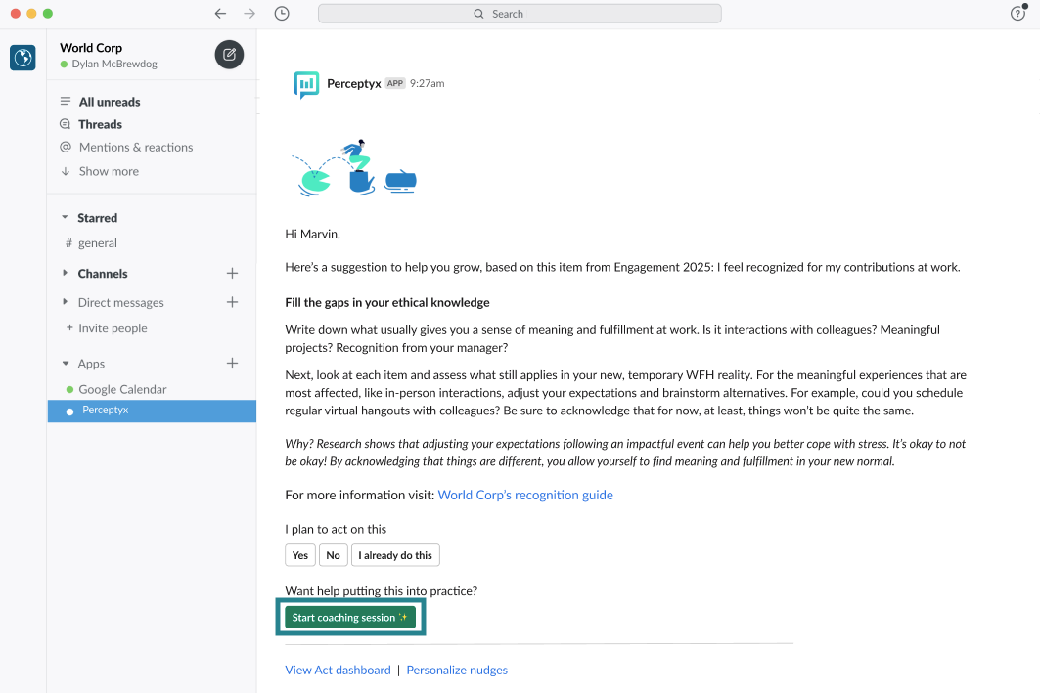Expand Show more in sidebar
Image resolution: width=1040 pixels, height=693 pixels.
[109, 171]
